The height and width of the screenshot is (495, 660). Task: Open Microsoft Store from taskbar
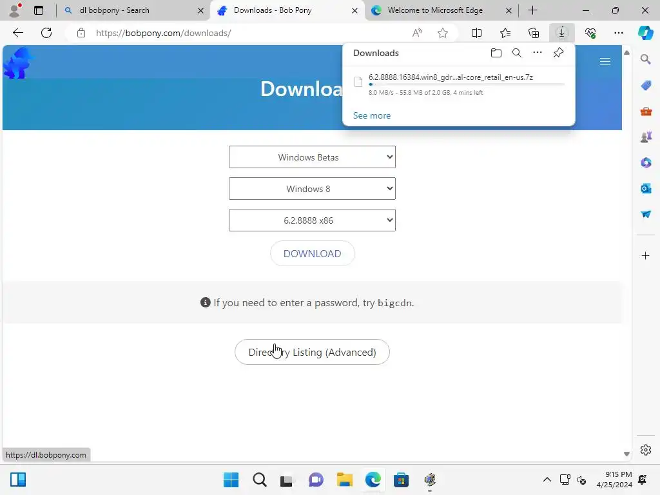pos(401,480)
